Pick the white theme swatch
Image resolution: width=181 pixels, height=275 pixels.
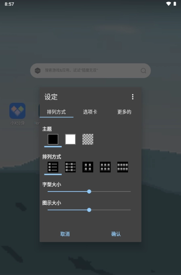[x=70, y=139]
